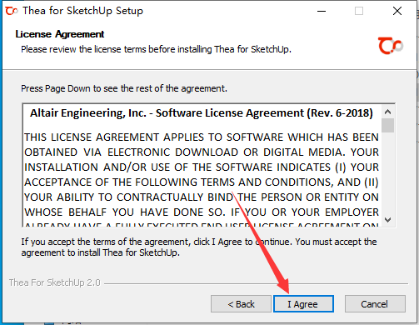Image resolution: width=419 pixels, height=325 pixels.
Task: Click 'Please review the license terms' text
Action: [x=156, y=49]
